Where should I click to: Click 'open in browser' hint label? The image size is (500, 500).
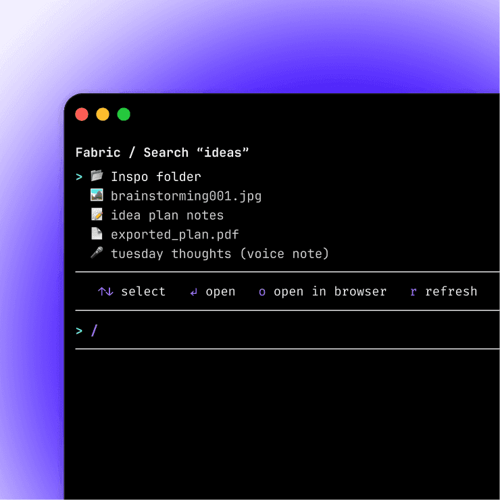[x=330, y=292]
